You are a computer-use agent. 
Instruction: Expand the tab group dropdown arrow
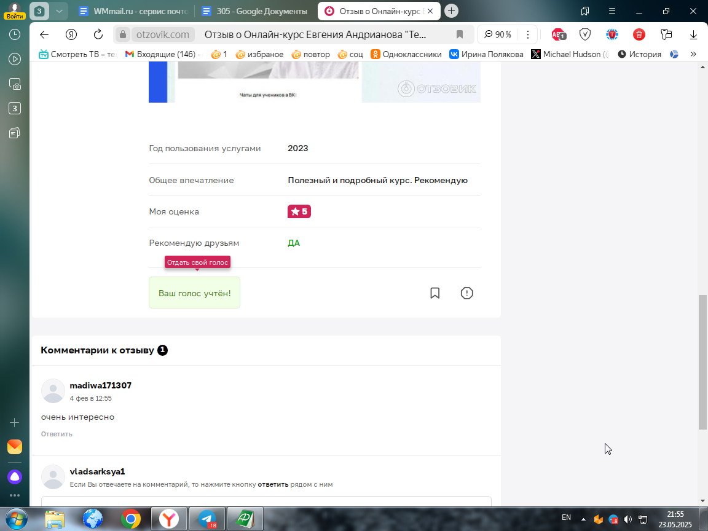[x=59, y=11]
